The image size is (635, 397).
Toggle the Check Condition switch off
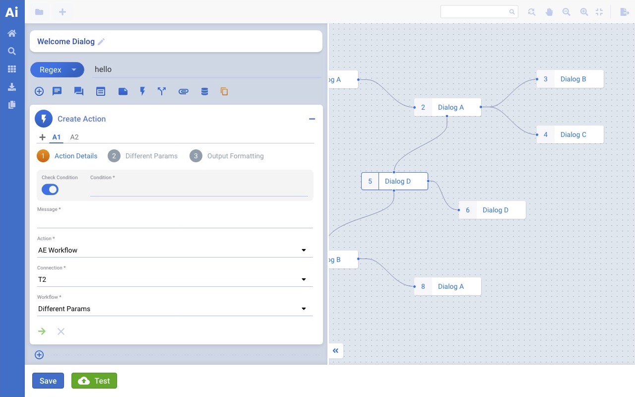(50, 190)
